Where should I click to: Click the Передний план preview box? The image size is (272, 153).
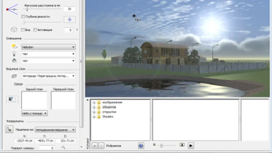pos(63,100)
